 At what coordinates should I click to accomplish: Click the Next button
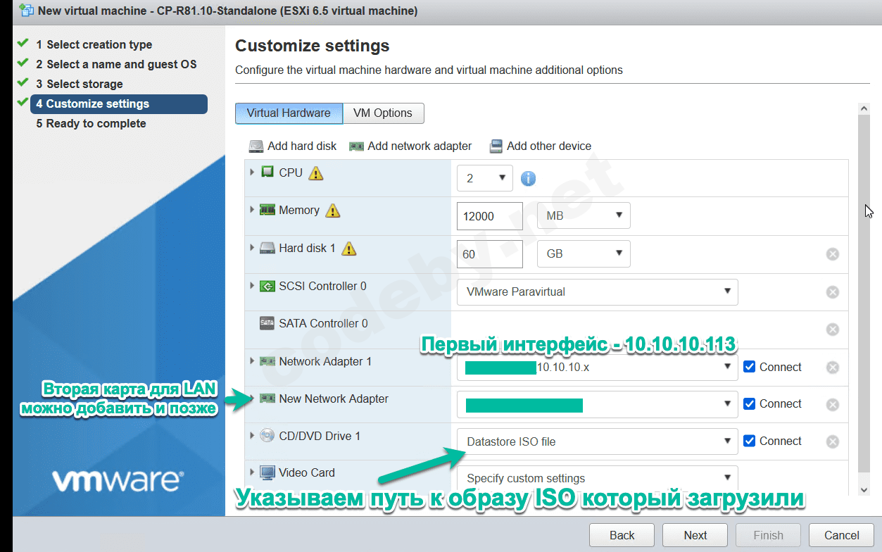tap(695, 535)
